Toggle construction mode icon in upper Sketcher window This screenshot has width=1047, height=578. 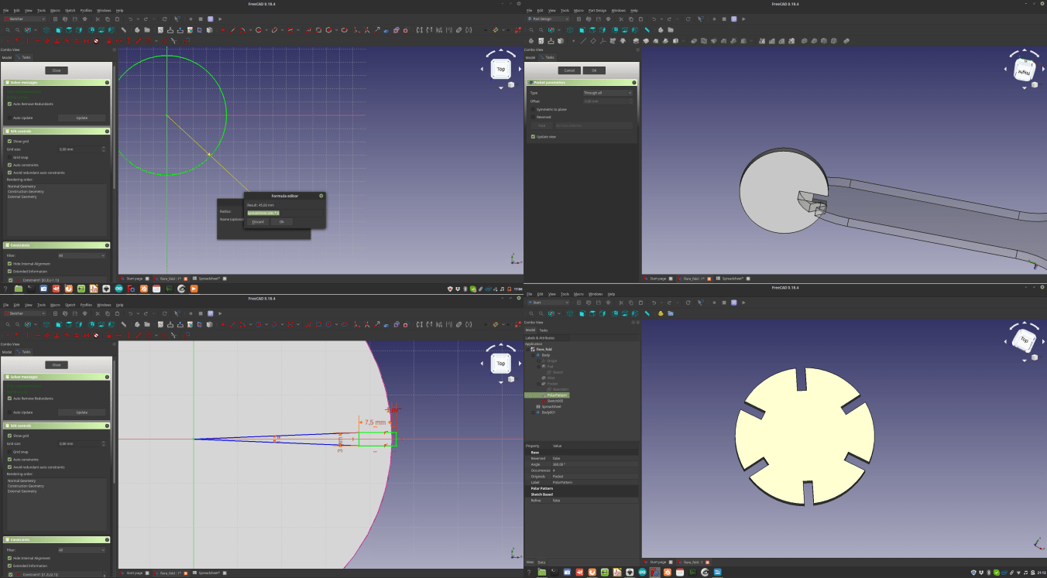[x=406, y=30]
